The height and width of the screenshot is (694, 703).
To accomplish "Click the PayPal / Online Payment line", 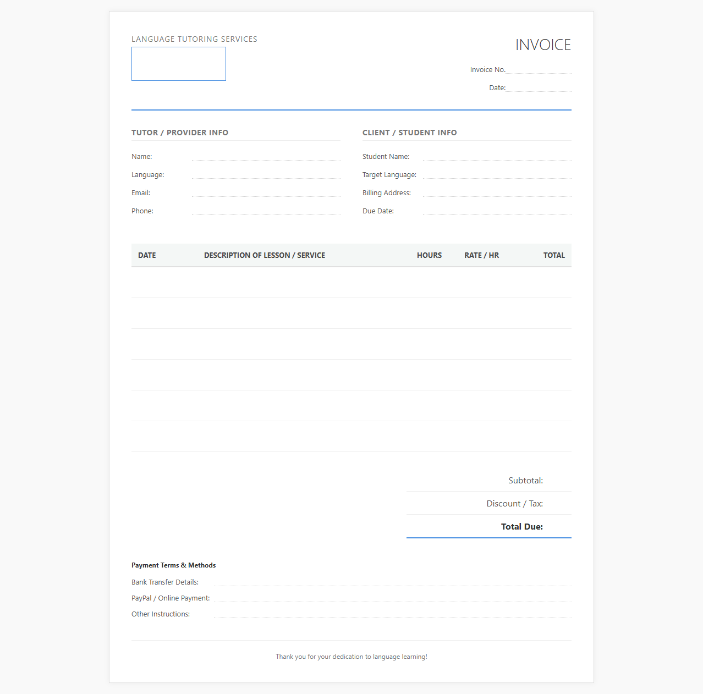I will pos(393,598).
